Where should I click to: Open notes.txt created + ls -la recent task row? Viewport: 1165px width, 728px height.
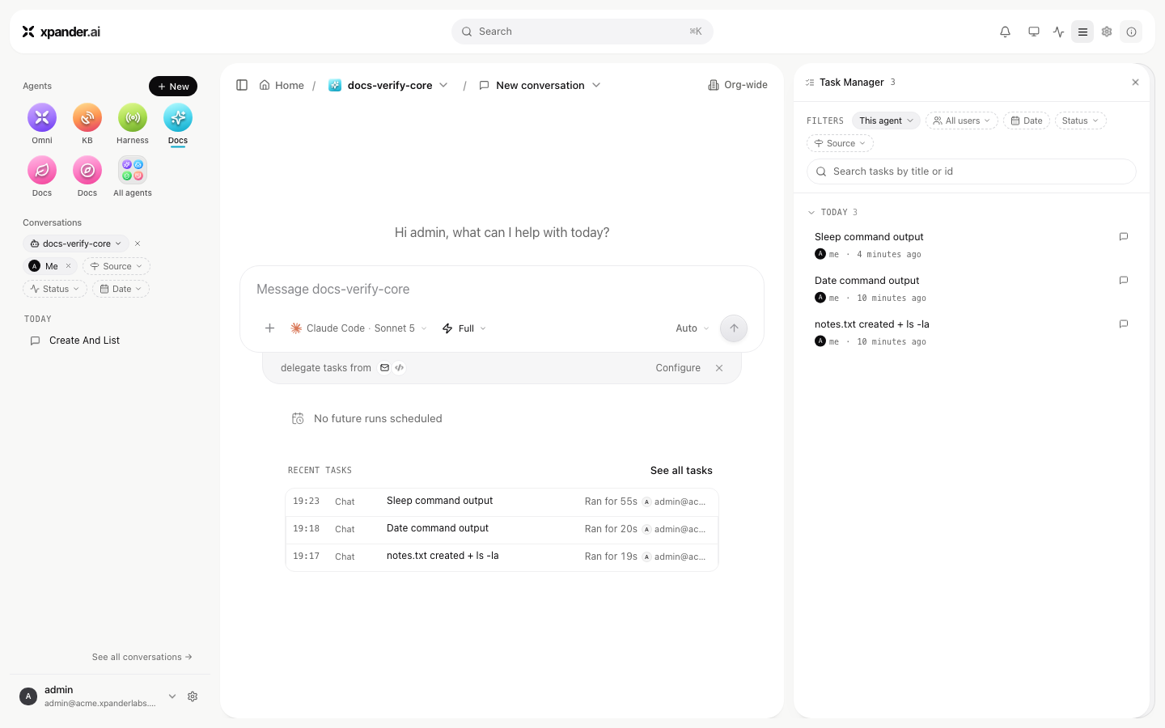(502, 557)
